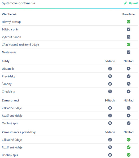Click Prevádzky Editácia cross icon
Viewport: 139px width, 158px height.
click(x=110, y=76)
